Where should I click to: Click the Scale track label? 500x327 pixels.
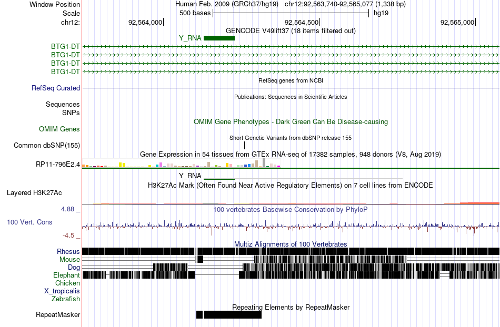(71, 13)
